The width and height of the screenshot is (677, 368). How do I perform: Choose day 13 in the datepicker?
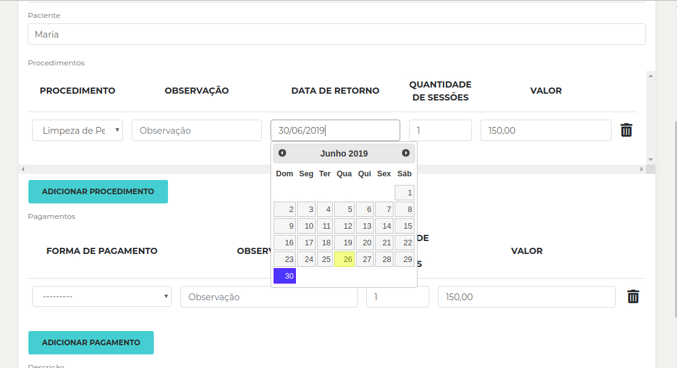click(365, 226)
